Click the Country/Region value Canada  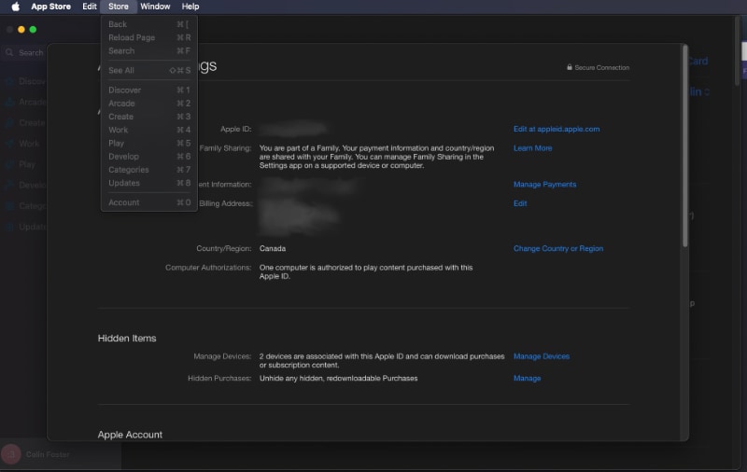[273, 248]
